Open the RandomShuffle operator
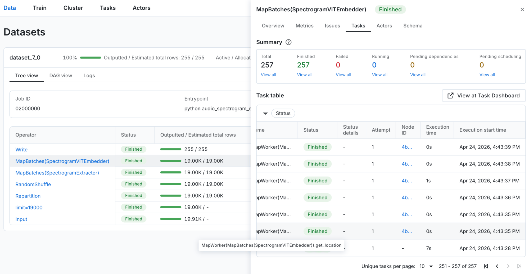The image size is (529, 274). point(33,185)
